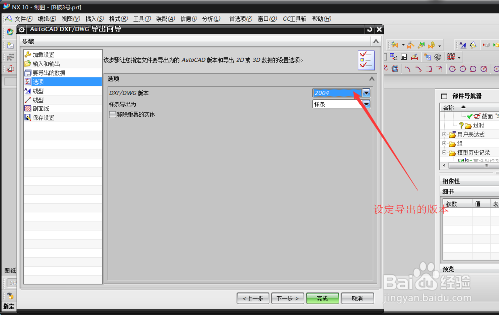Open the dropdown arrow after the starburst bowtie icon

[x=403, y=45]
